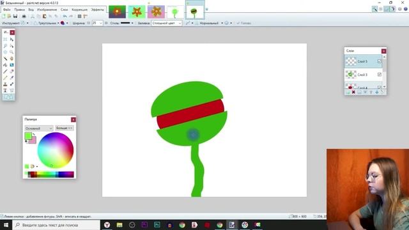Close the Слои layers window
409x230 pixels.
point(383,51)
